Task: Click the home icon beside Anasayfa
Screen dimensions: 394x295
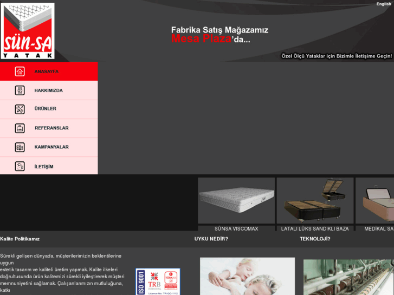Action: tap(20, 71)
